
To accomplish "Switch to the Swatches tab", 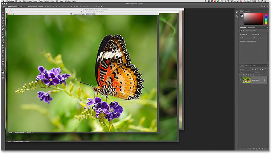I will pyautogui.click(x=248, y=11).
